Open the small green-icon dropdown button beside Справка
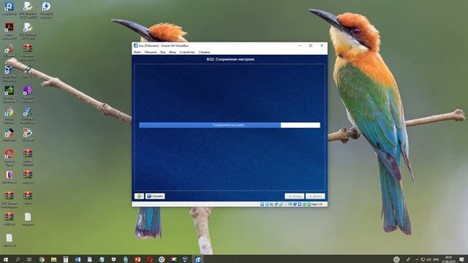The width and height of the screenshot is (468, 263). click(139, 196)
